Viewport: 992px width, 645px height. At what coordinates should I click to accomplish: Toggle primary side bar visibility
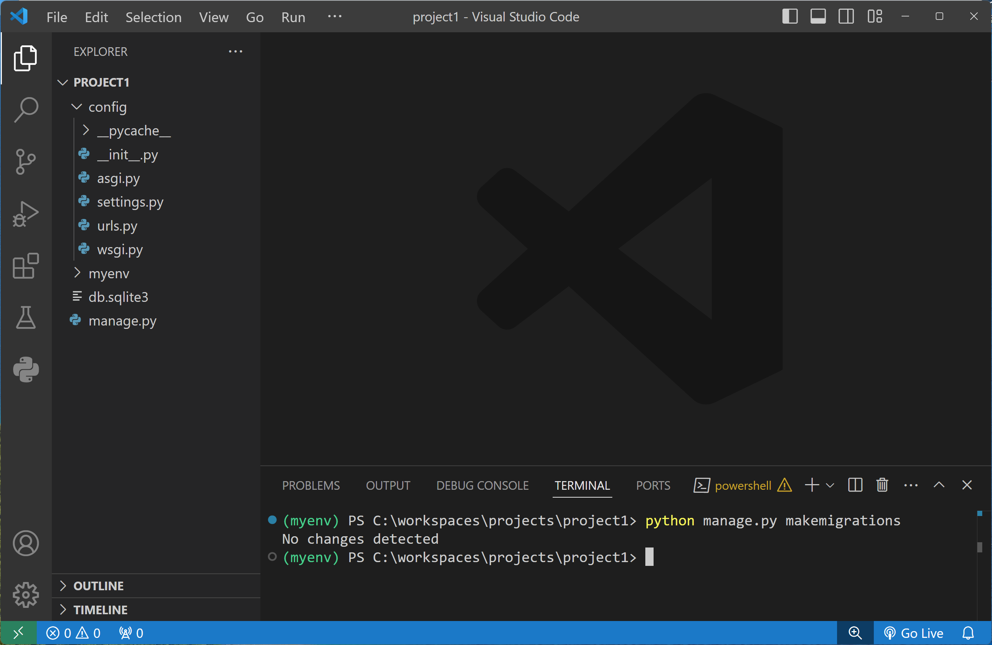coord(789,16)
